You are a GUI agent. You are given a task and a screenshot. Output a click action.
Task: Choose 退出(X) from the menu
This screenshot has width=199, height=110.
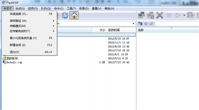coord(31,52)
